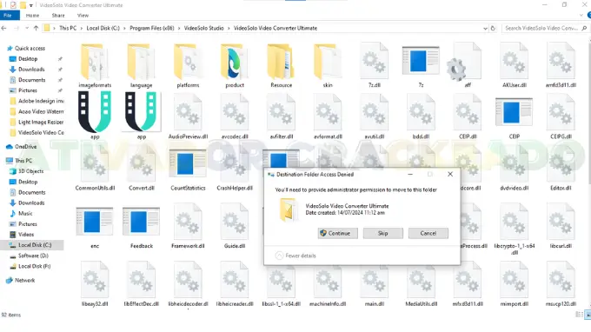Open the View ribbon tab

click(83, 16)
